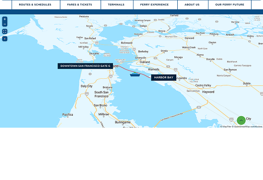Click the Novato map label
This screenshot has height=180, width=263.
[x=90, y=26]
